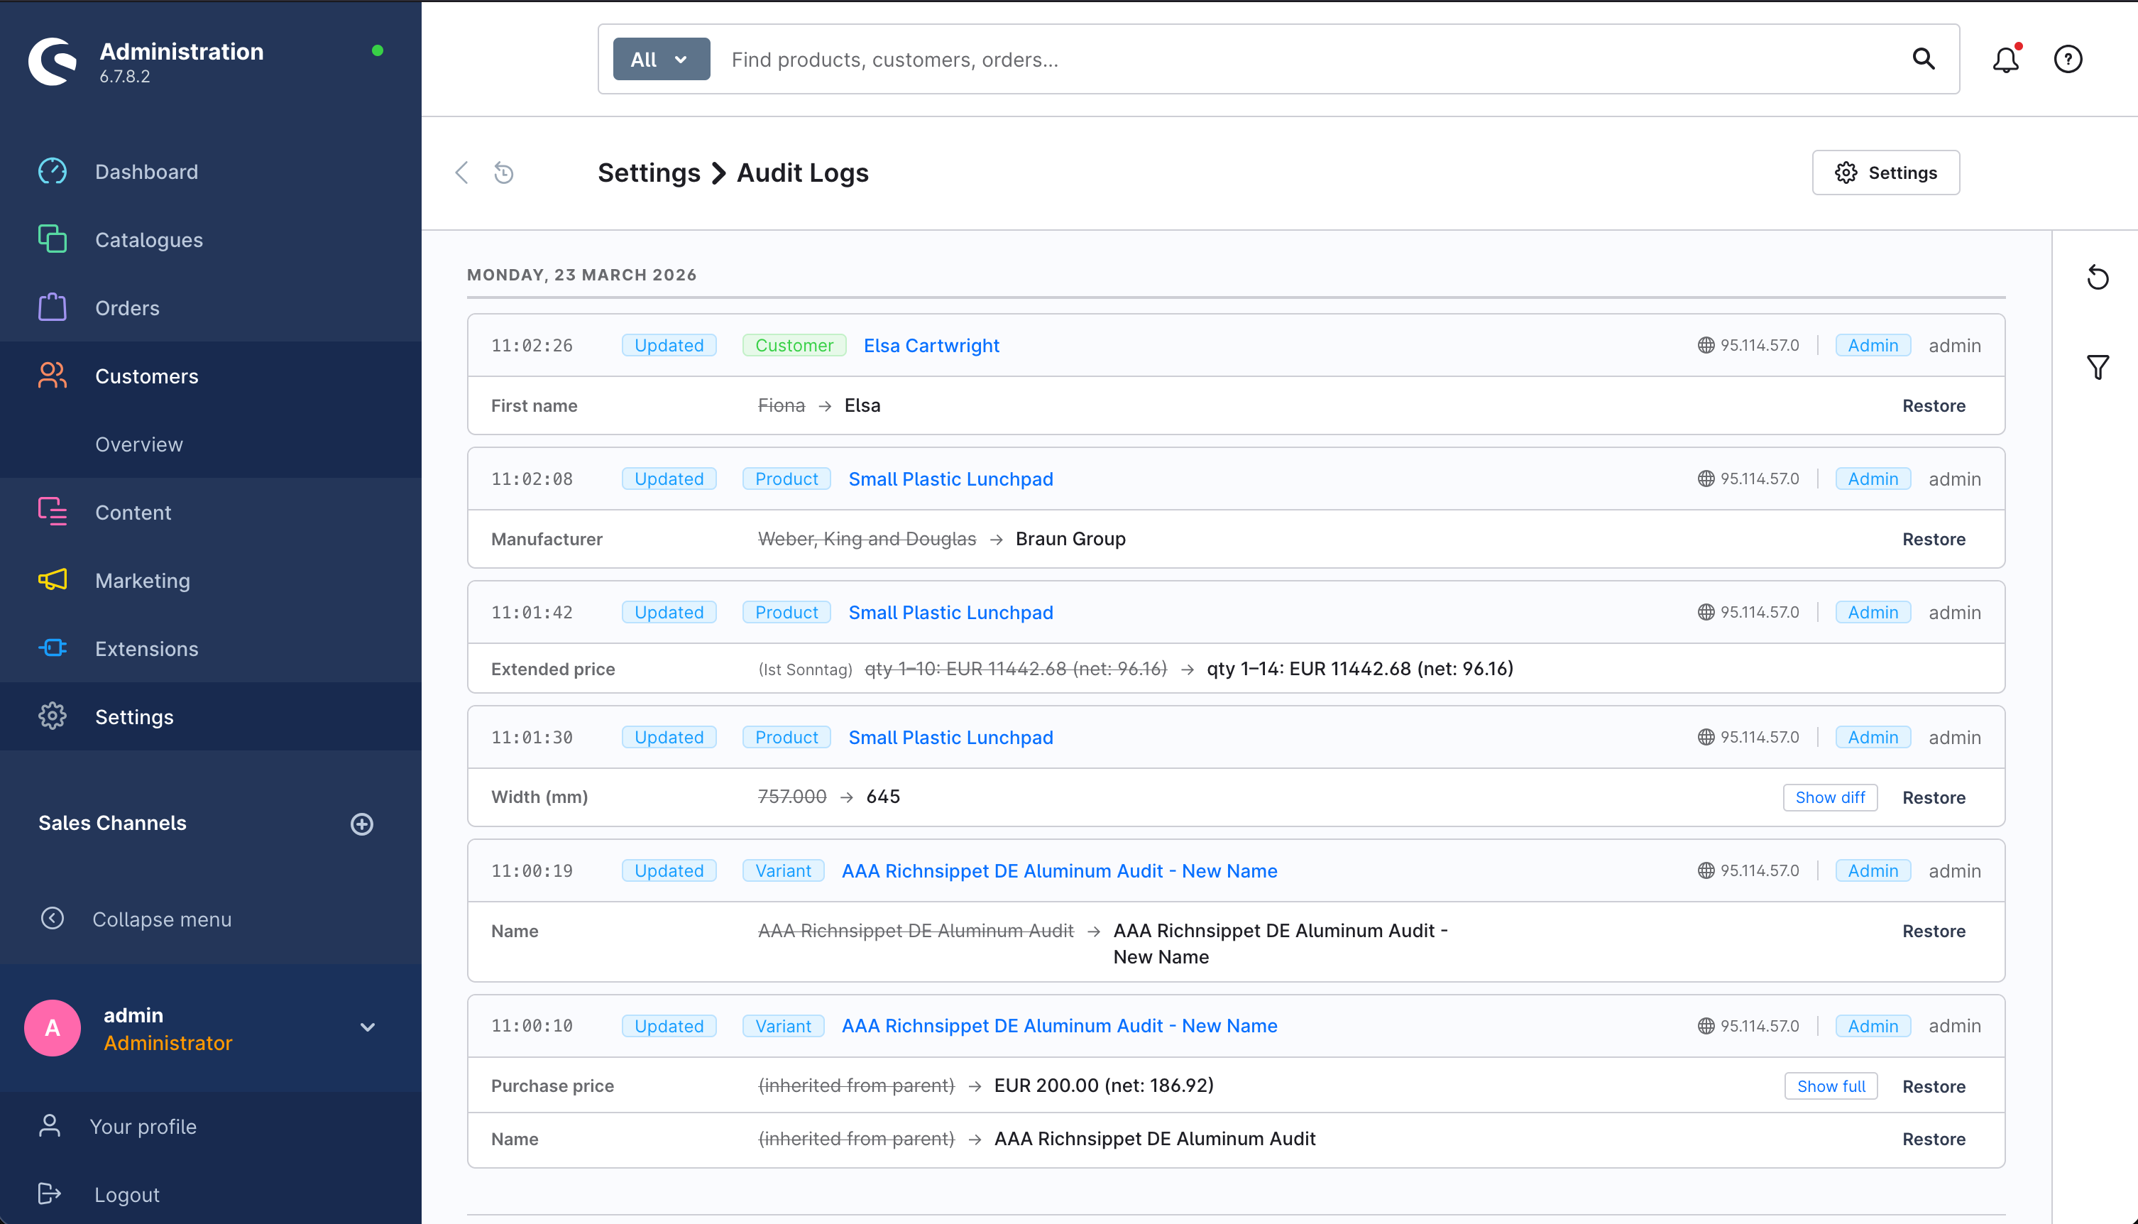
Task: Click the Settings gear icon in sidebar
Action: pyautogui.click(x=52, y=716)
